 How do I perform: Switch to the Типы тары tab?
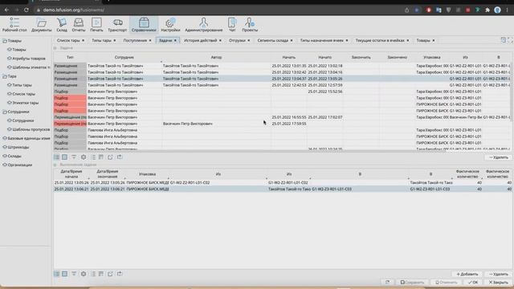101,40
